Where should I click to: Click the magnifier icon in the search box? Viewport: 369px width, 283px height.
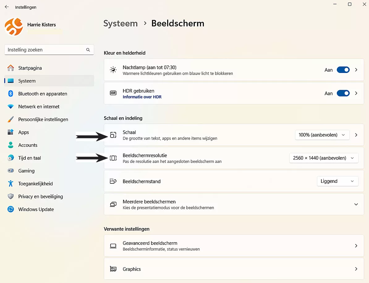point(88,50)
